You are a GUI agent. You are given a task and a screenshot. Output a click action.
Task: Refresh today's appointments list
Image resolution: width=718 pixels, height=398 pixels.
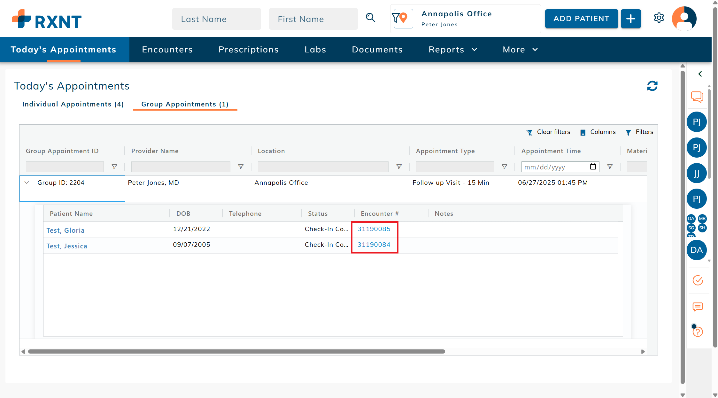pyautogui.click(x=652, y=86)
